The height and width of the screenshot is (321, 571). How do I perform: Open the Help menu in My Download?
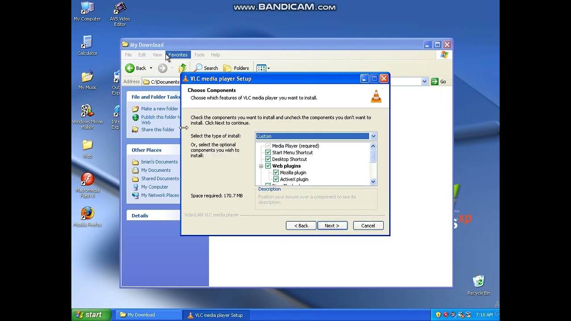[215, 55]
